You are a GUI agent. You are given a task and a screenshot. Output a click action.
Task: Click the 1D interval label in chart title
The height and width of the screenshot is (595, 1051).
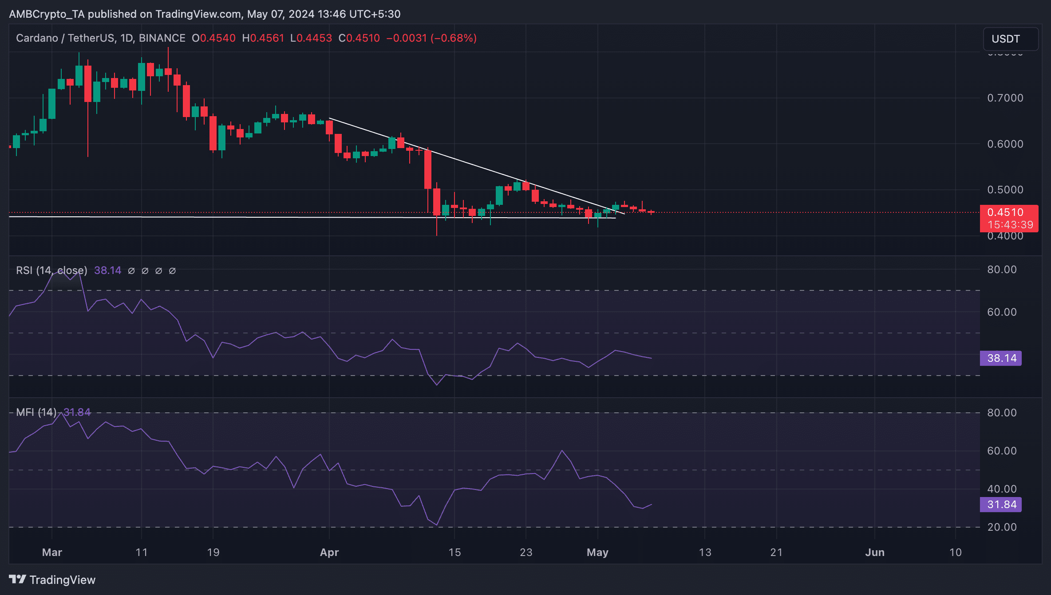coord(127,38)
